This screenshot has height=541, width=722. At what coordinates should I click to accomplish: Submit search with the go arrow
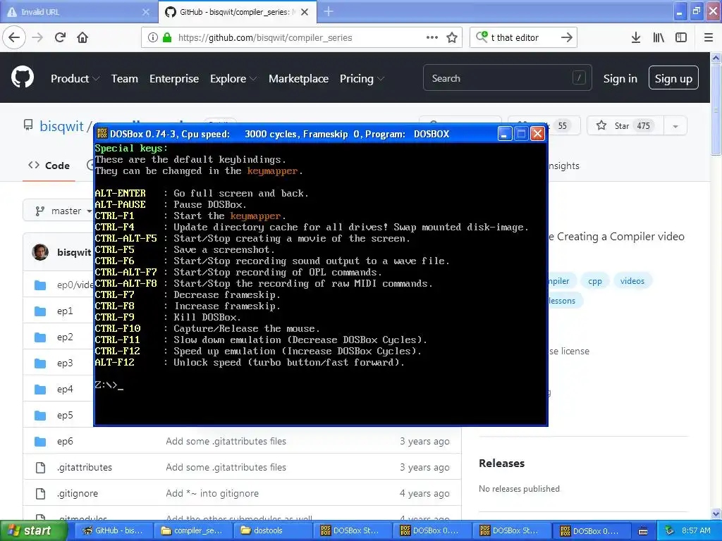click(x=567, y=37)
